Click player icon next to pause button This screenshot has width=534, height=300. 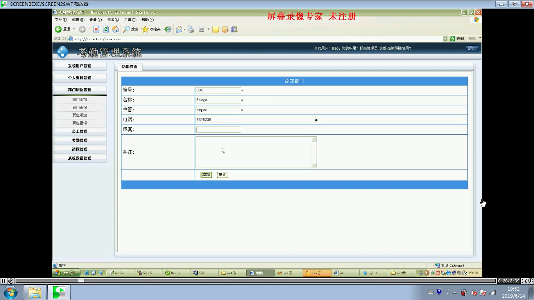pyautogui.click(x=11, y=281)
